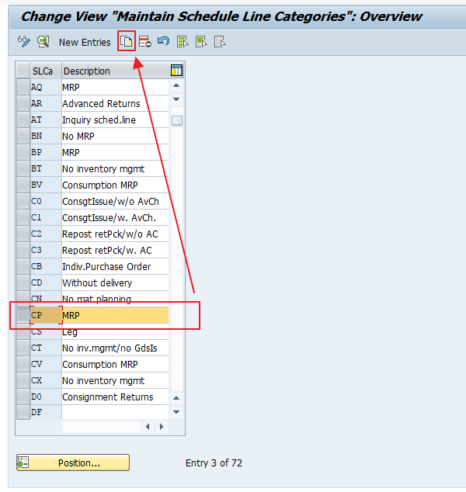Select row selector for C0
Image resolution: width=466 pixels, height=492 pixels.
pos(23,201)
